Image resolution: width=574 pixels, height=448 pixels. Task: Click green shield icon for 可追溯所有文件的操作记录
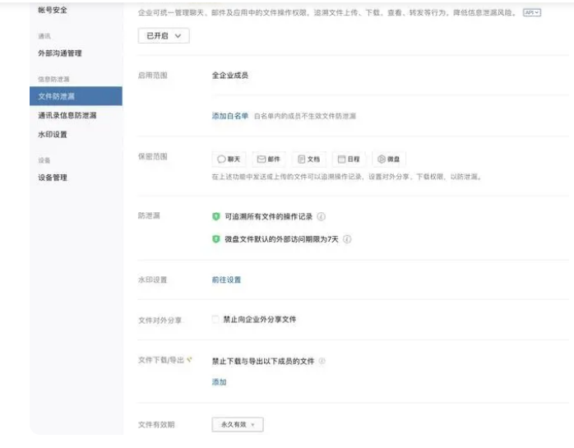pyautogui.click(x=216, y=217)
